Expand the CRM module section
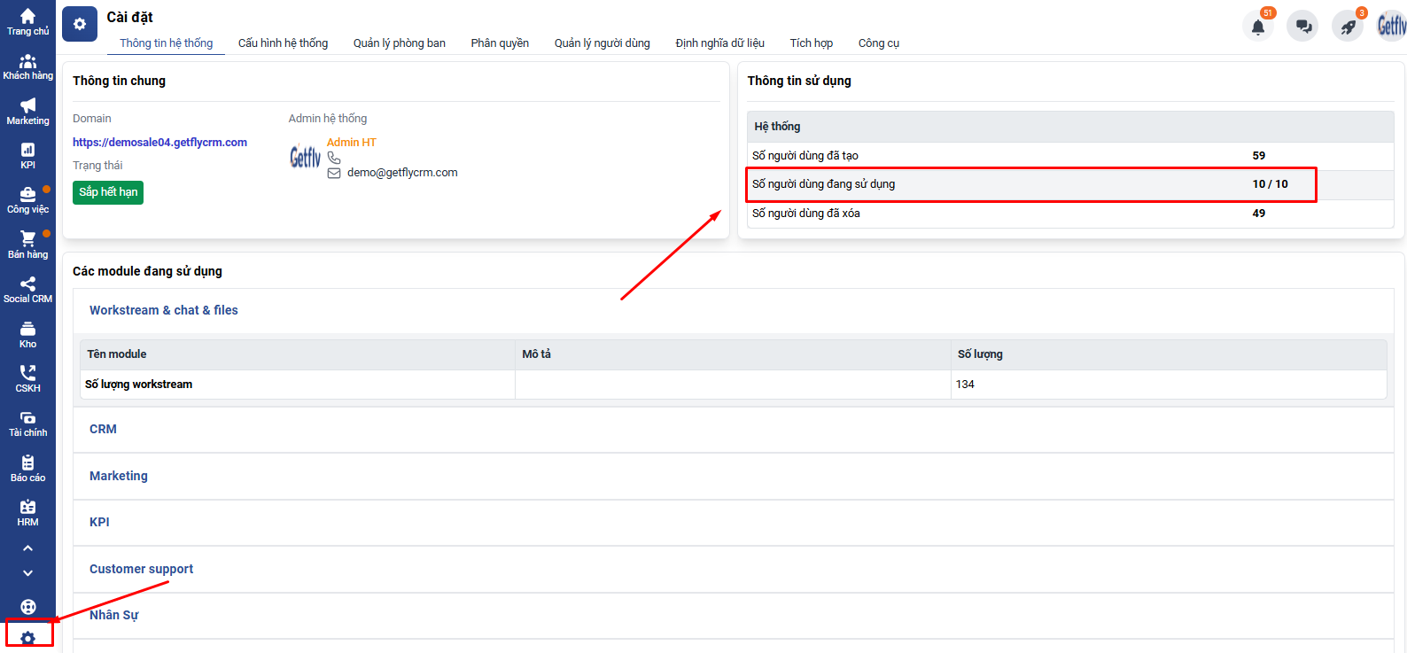This screenshot has width=1407, height=653. pos(103,429)
